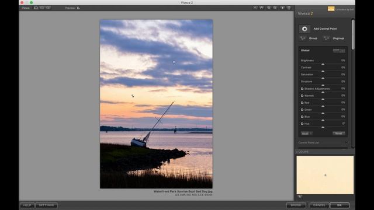Switch to single image view
The width and height of the screenshot is (374, 210).
coord(36,8)
